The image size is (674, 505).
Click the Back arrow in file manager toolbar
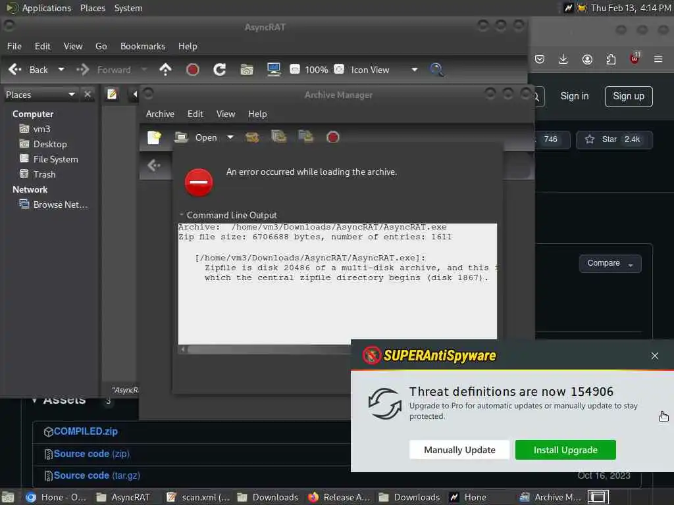coord(15,70)
